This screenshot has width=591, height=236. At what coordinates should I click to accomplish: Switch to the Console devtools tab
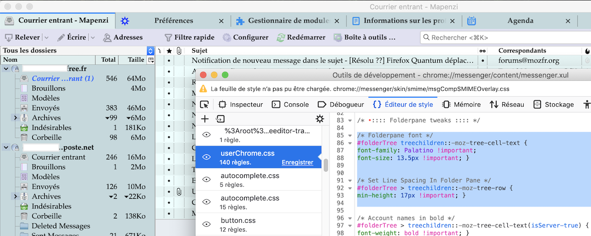tap(291, 104)
